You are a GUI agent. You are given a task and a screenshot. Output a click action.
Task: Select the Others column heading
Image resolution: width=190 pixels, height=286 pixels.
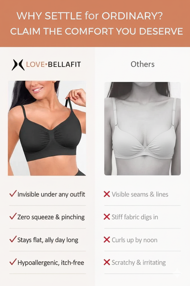[x=142, y=64]
